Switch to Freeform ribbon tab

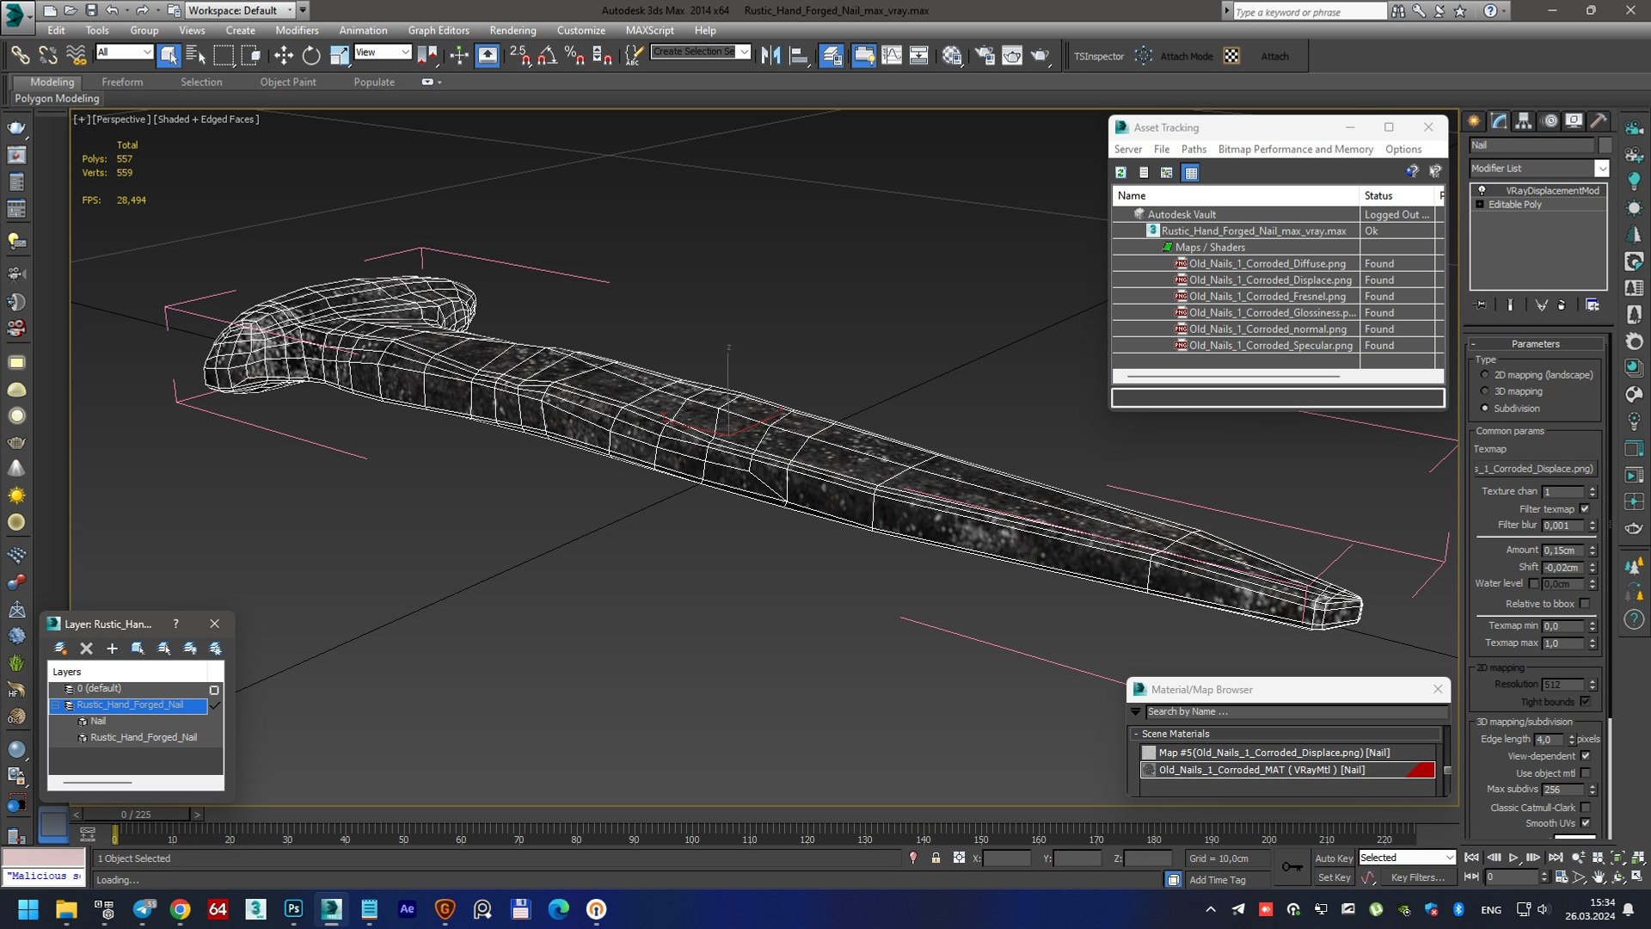pos(122,82)
